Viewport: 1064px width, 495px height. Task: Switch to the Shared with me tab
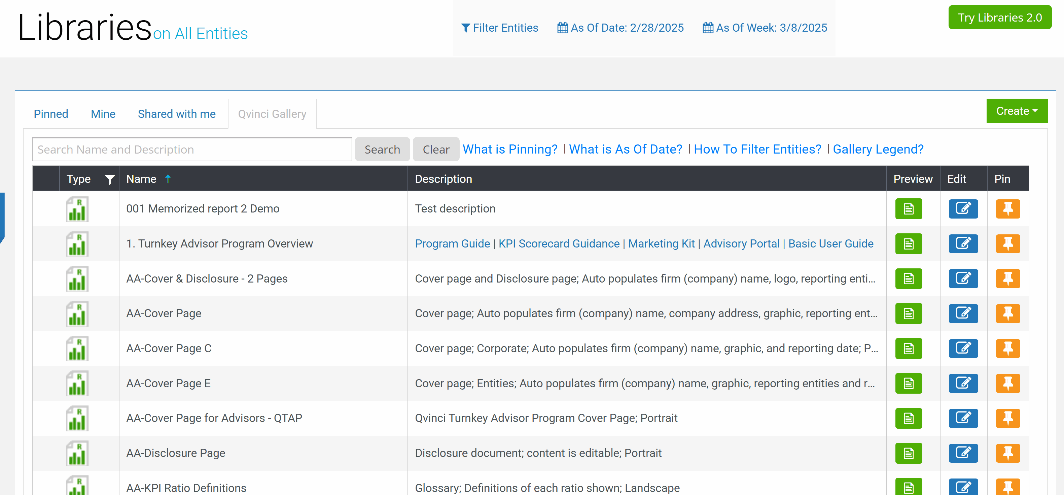point(176,113)
